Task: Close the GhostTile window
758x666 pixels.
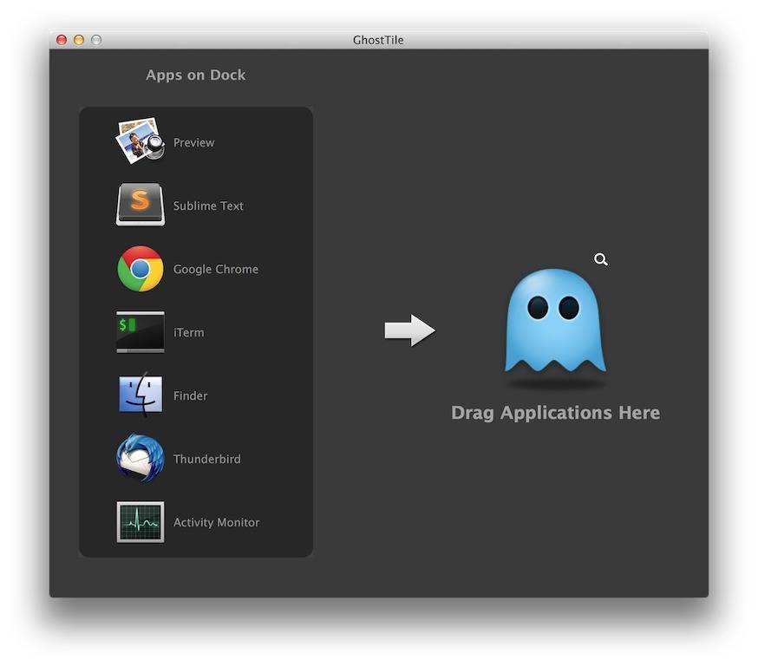Action: coord(62,40)
